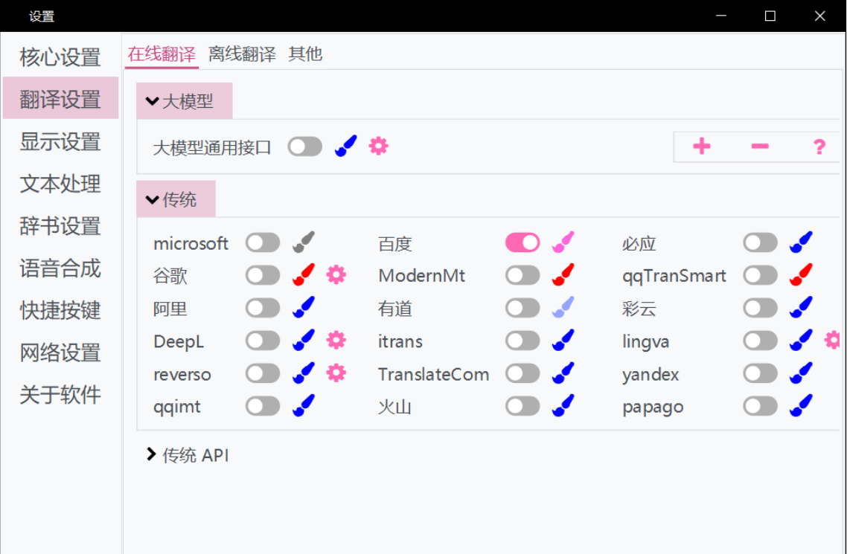
Task: Enable the microsoft translator toggle
Action: click(x=263, y=242)
